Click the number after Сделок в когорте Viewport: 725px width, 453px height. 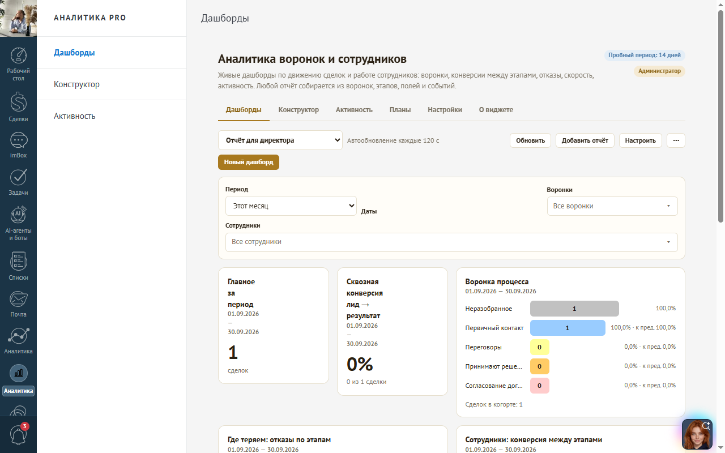click(x=521, y=405)
